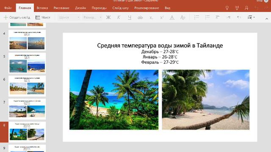This screenshot has height=152, width=271.
Task: Select slide 7 thumbnail
Action: click(x=27, y=109)
